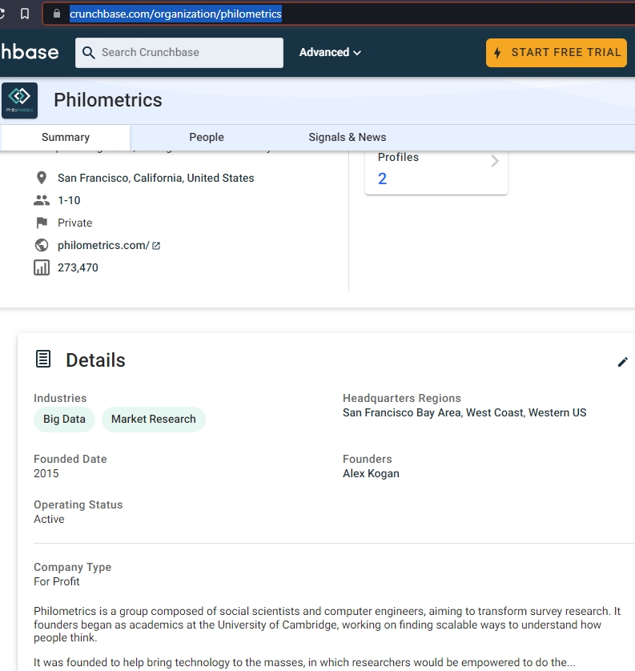Click the 1-10 employee count
This screenshot has height=671, width=635.
[x=69, y=200]
